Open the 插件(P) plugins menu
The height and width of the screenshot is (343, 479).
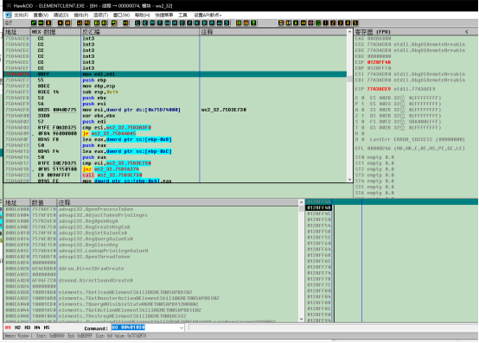81,15
